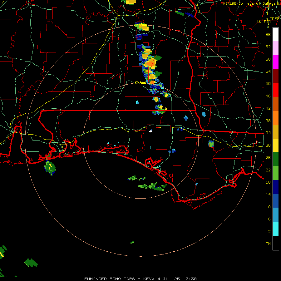Click the 100 NMI range ring label
Image resolution: width=281 pixels, height=281 pixels.
[141, 25]
